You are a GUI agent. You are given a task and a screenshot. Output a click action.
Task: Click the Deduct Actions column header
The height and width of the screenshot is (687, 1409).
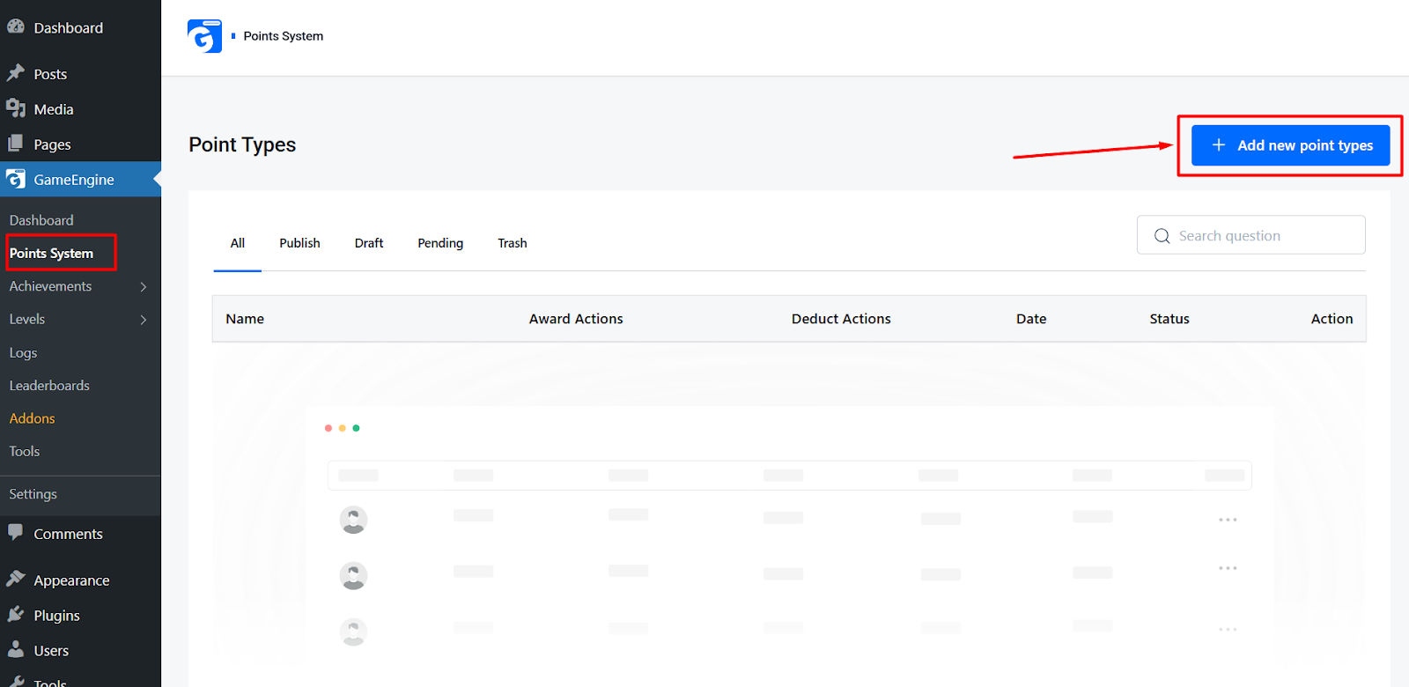(x=841, y=319)
